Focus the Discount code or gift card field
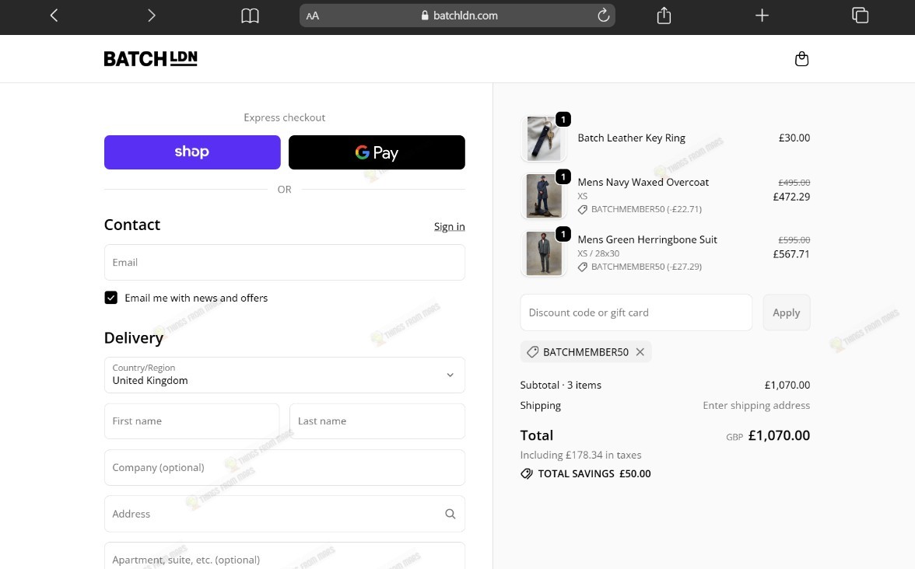This screenshot has height=569, width=915. point(636,312)
